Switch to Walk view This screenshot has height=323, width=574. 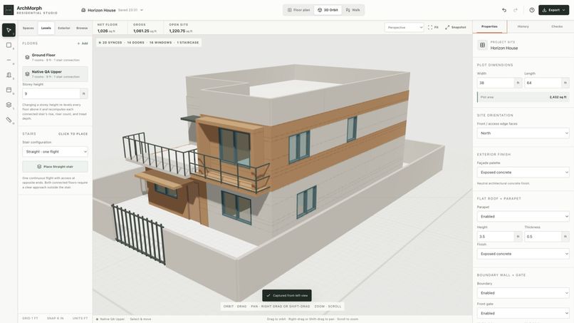353,10
